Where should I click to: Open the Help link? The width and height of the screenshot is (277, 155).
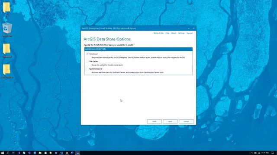[x=167, y=33]
